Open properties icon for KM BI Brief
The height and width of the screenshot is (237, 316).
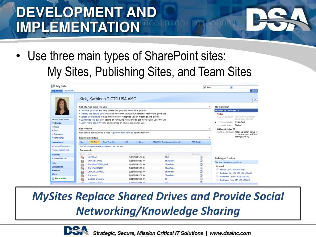click(201, 157)
